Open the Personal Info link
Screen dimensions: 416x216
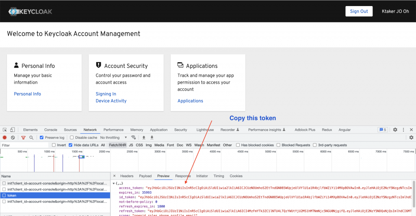(27, 94)
